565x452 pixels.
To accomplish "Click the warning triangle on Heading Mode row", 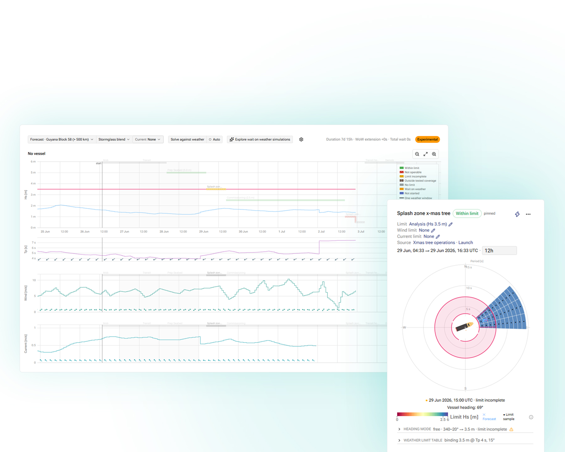I will (x=511, y=429).
